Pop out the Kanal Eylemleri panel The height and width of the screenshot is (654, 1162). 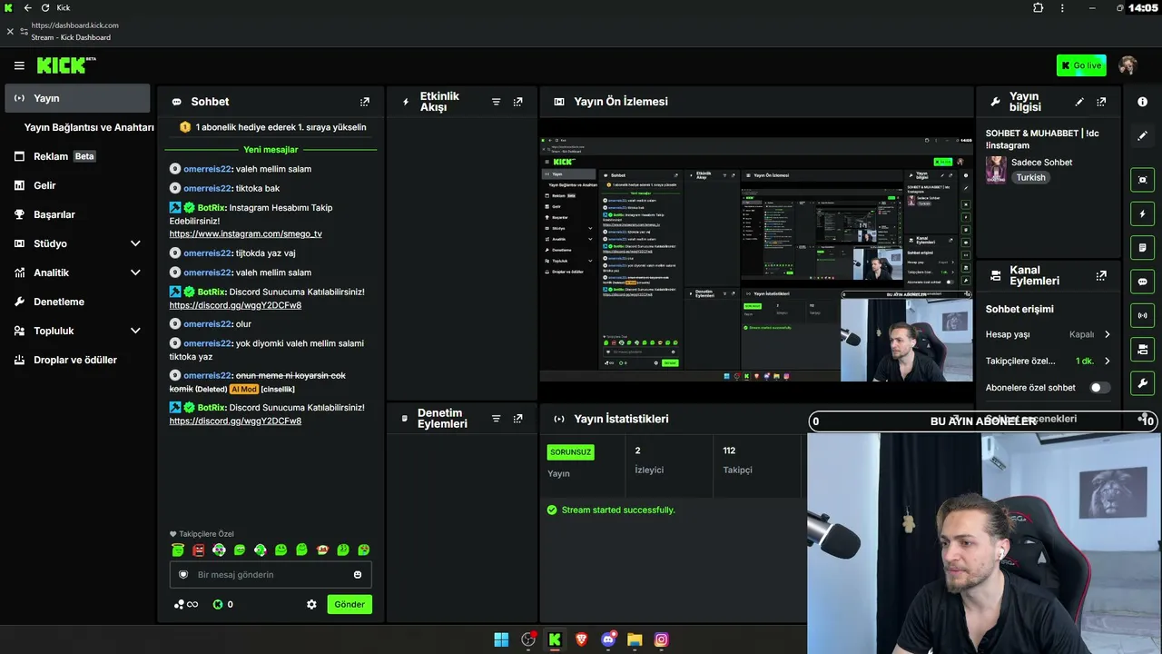1101,275
